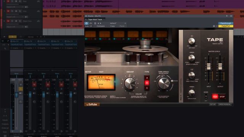
Task: Click the plus icon in Mix FX title bar
Action: (x=86, y=16)
